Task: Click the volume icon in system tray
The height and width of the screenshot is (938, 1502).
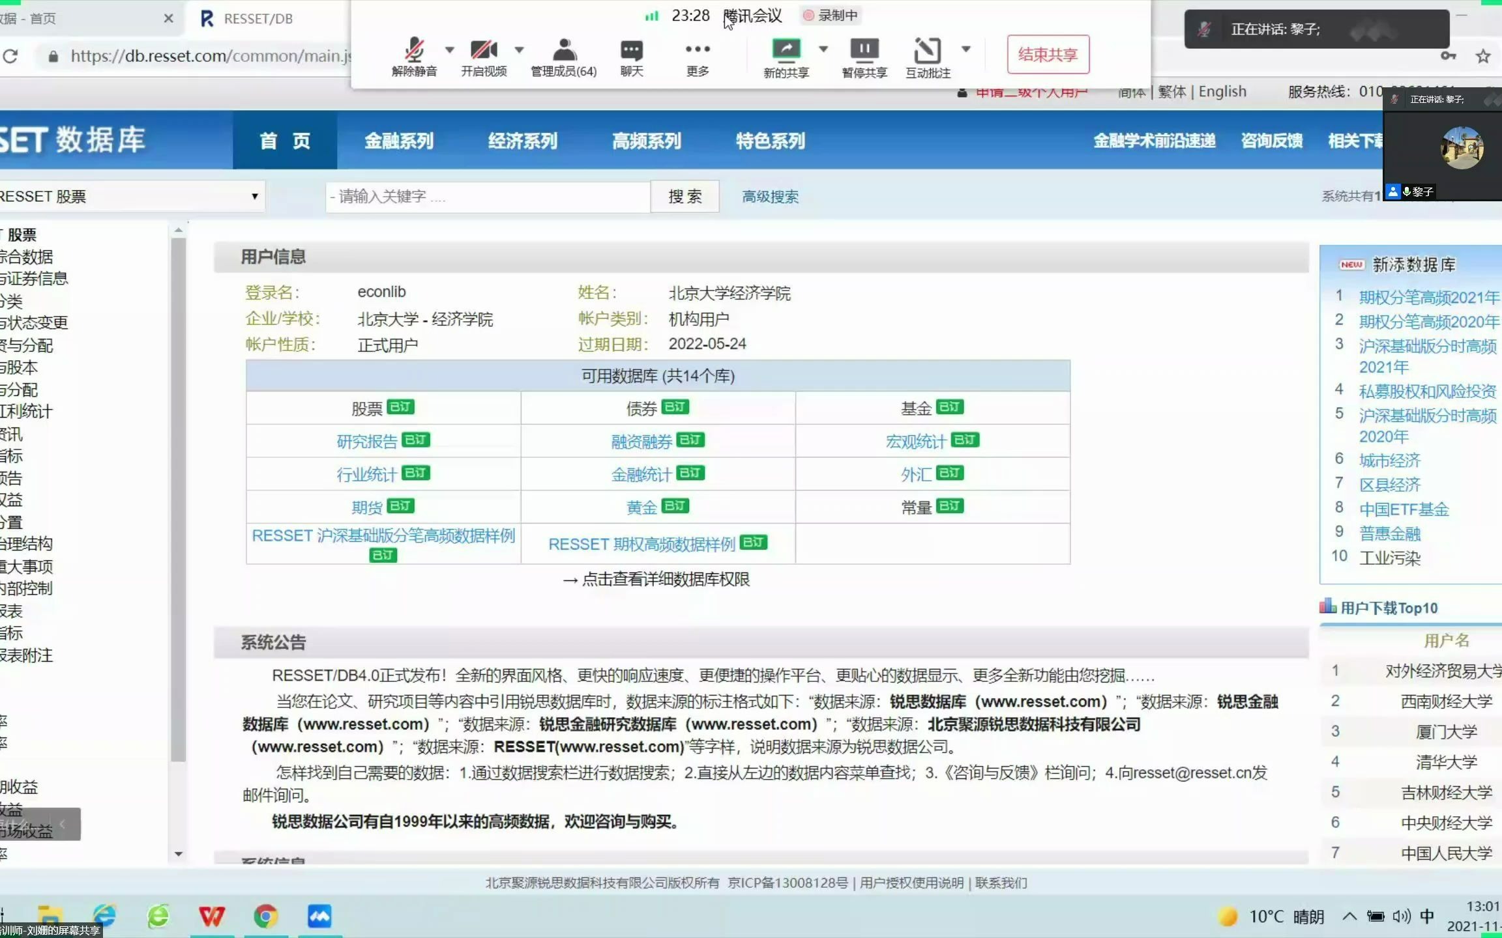Action: [x=1400, y=917]
